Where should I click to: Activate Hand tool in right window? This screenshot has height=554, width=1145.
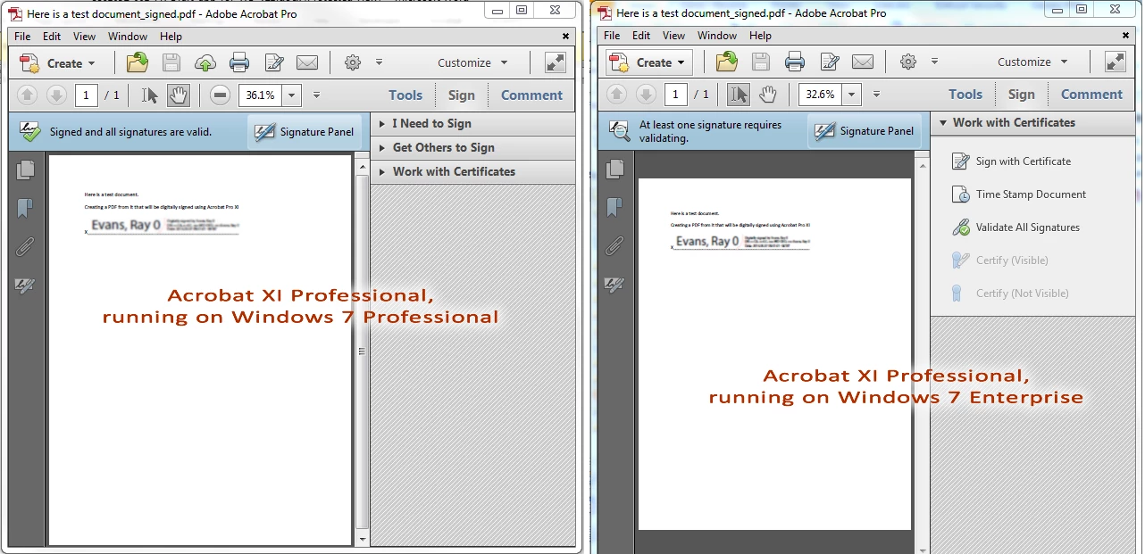coord(768,94)
